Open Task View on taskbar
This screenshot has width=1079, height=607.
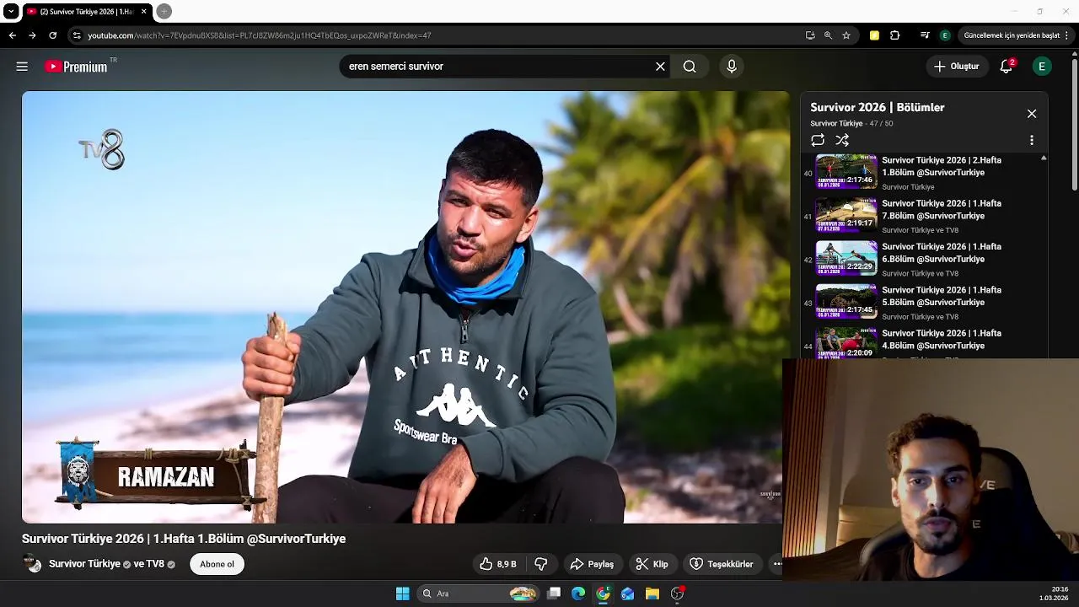[554, 594]
